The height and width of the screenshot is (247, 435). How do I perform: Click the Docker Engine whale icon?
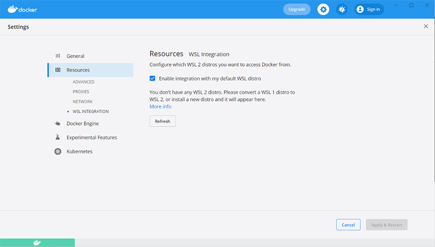58,123
